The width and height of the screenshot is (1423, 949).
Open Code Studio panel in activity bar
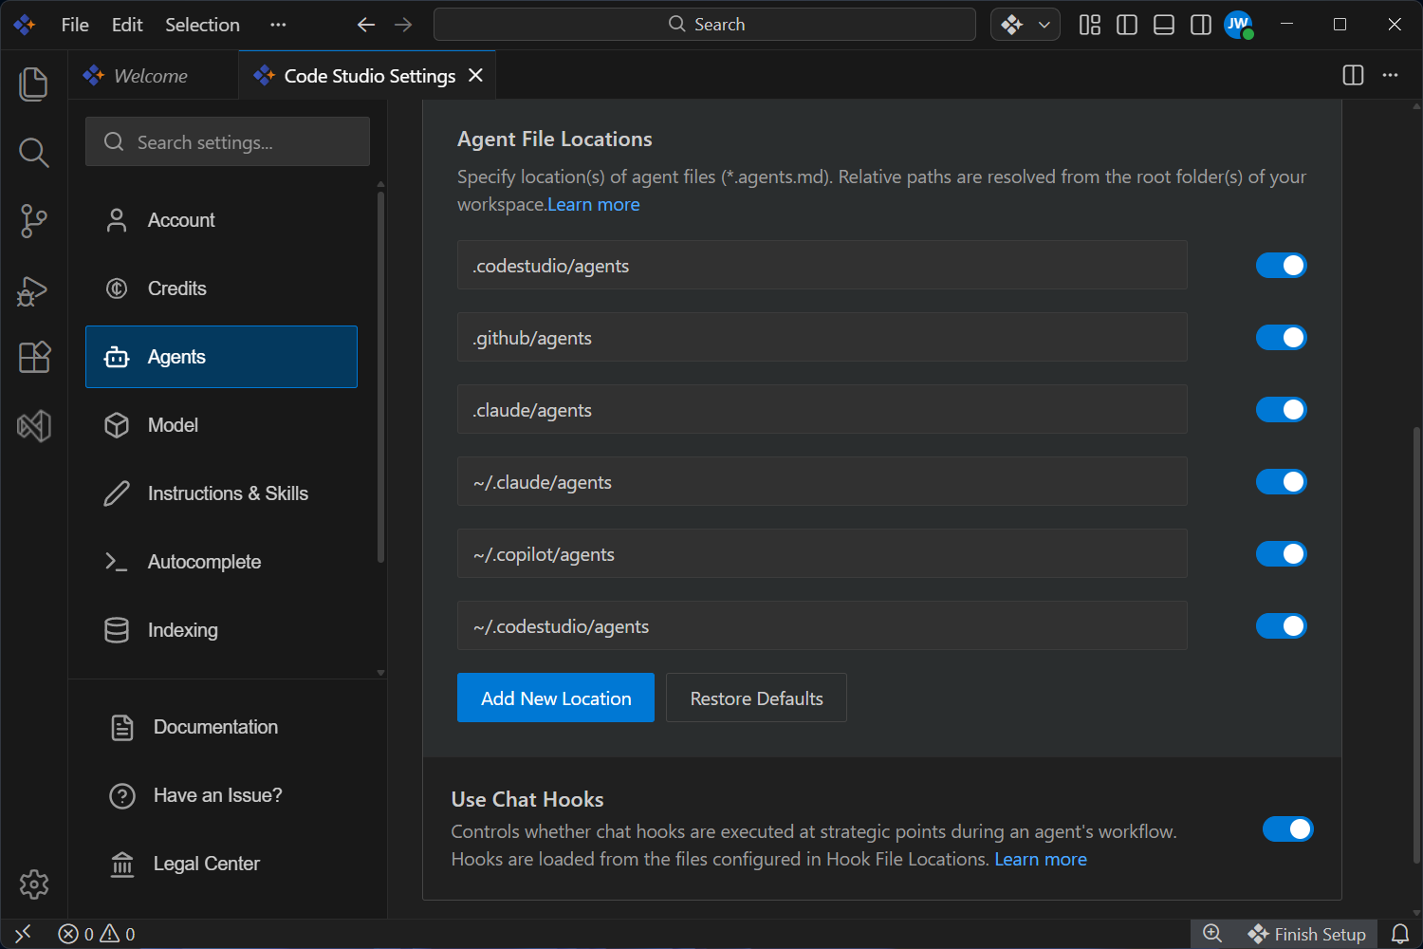pyautogui.click(x=34, y=426)
